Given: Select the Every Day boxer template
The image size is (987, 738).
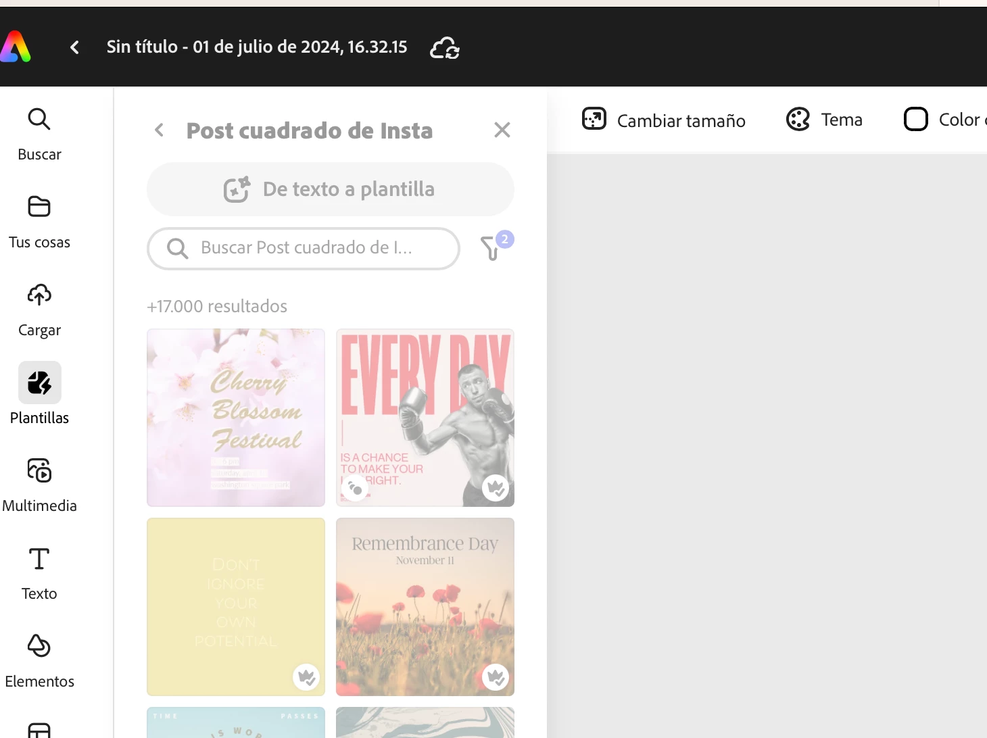Looking at the screenshot, I should point(425,418).
